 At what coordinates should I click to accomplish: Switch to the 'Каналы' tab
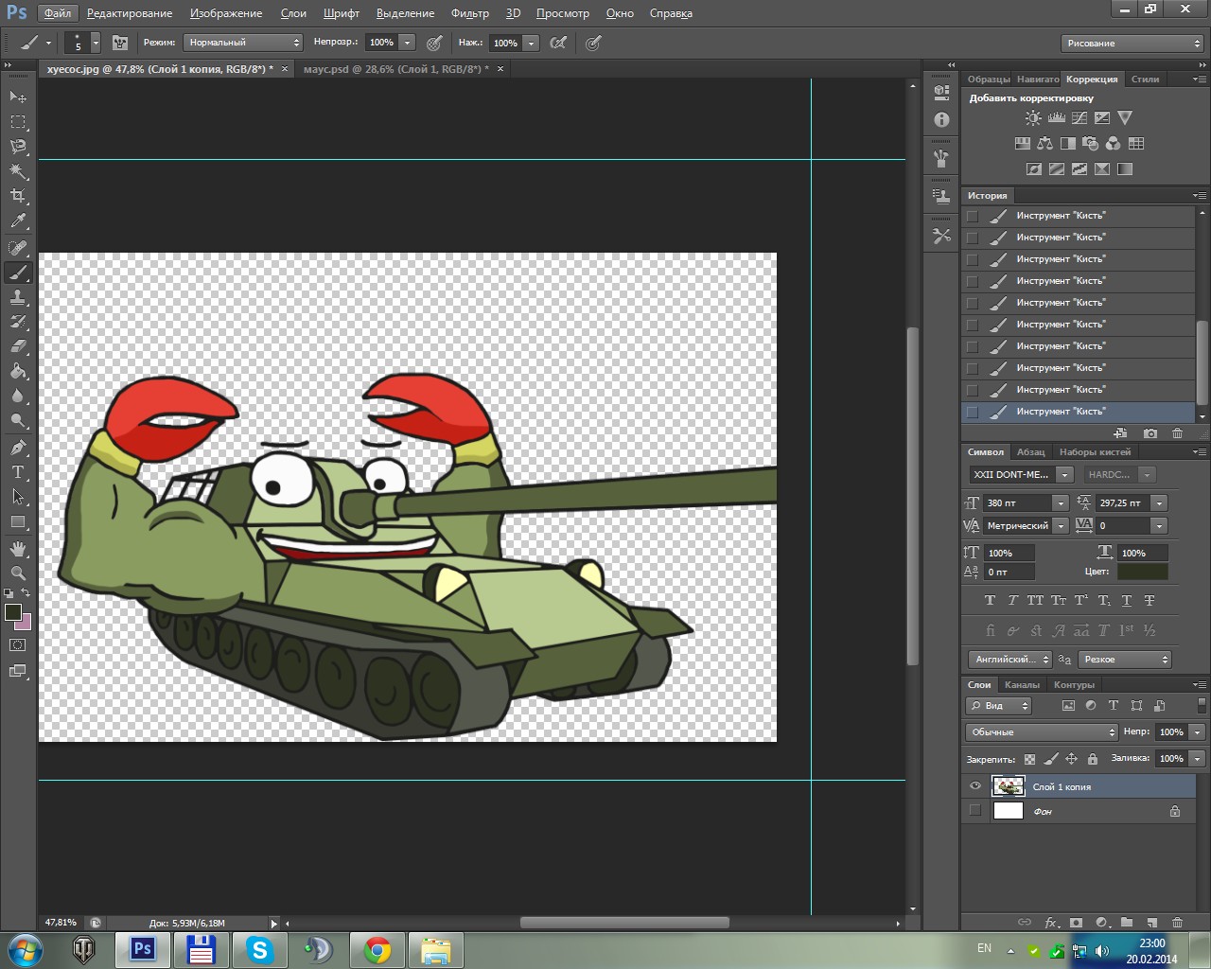click(1022, 684)
